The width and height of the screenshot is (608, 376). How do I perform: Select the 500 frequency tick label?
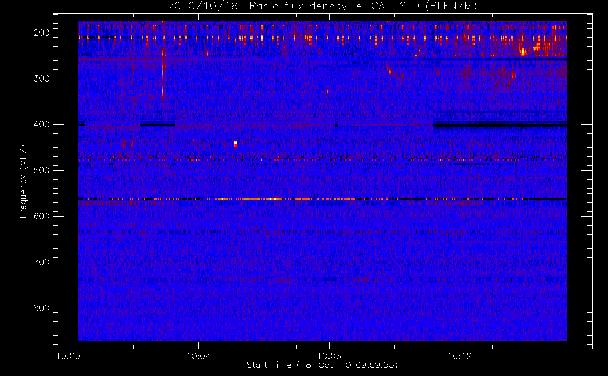coord(41,170)
